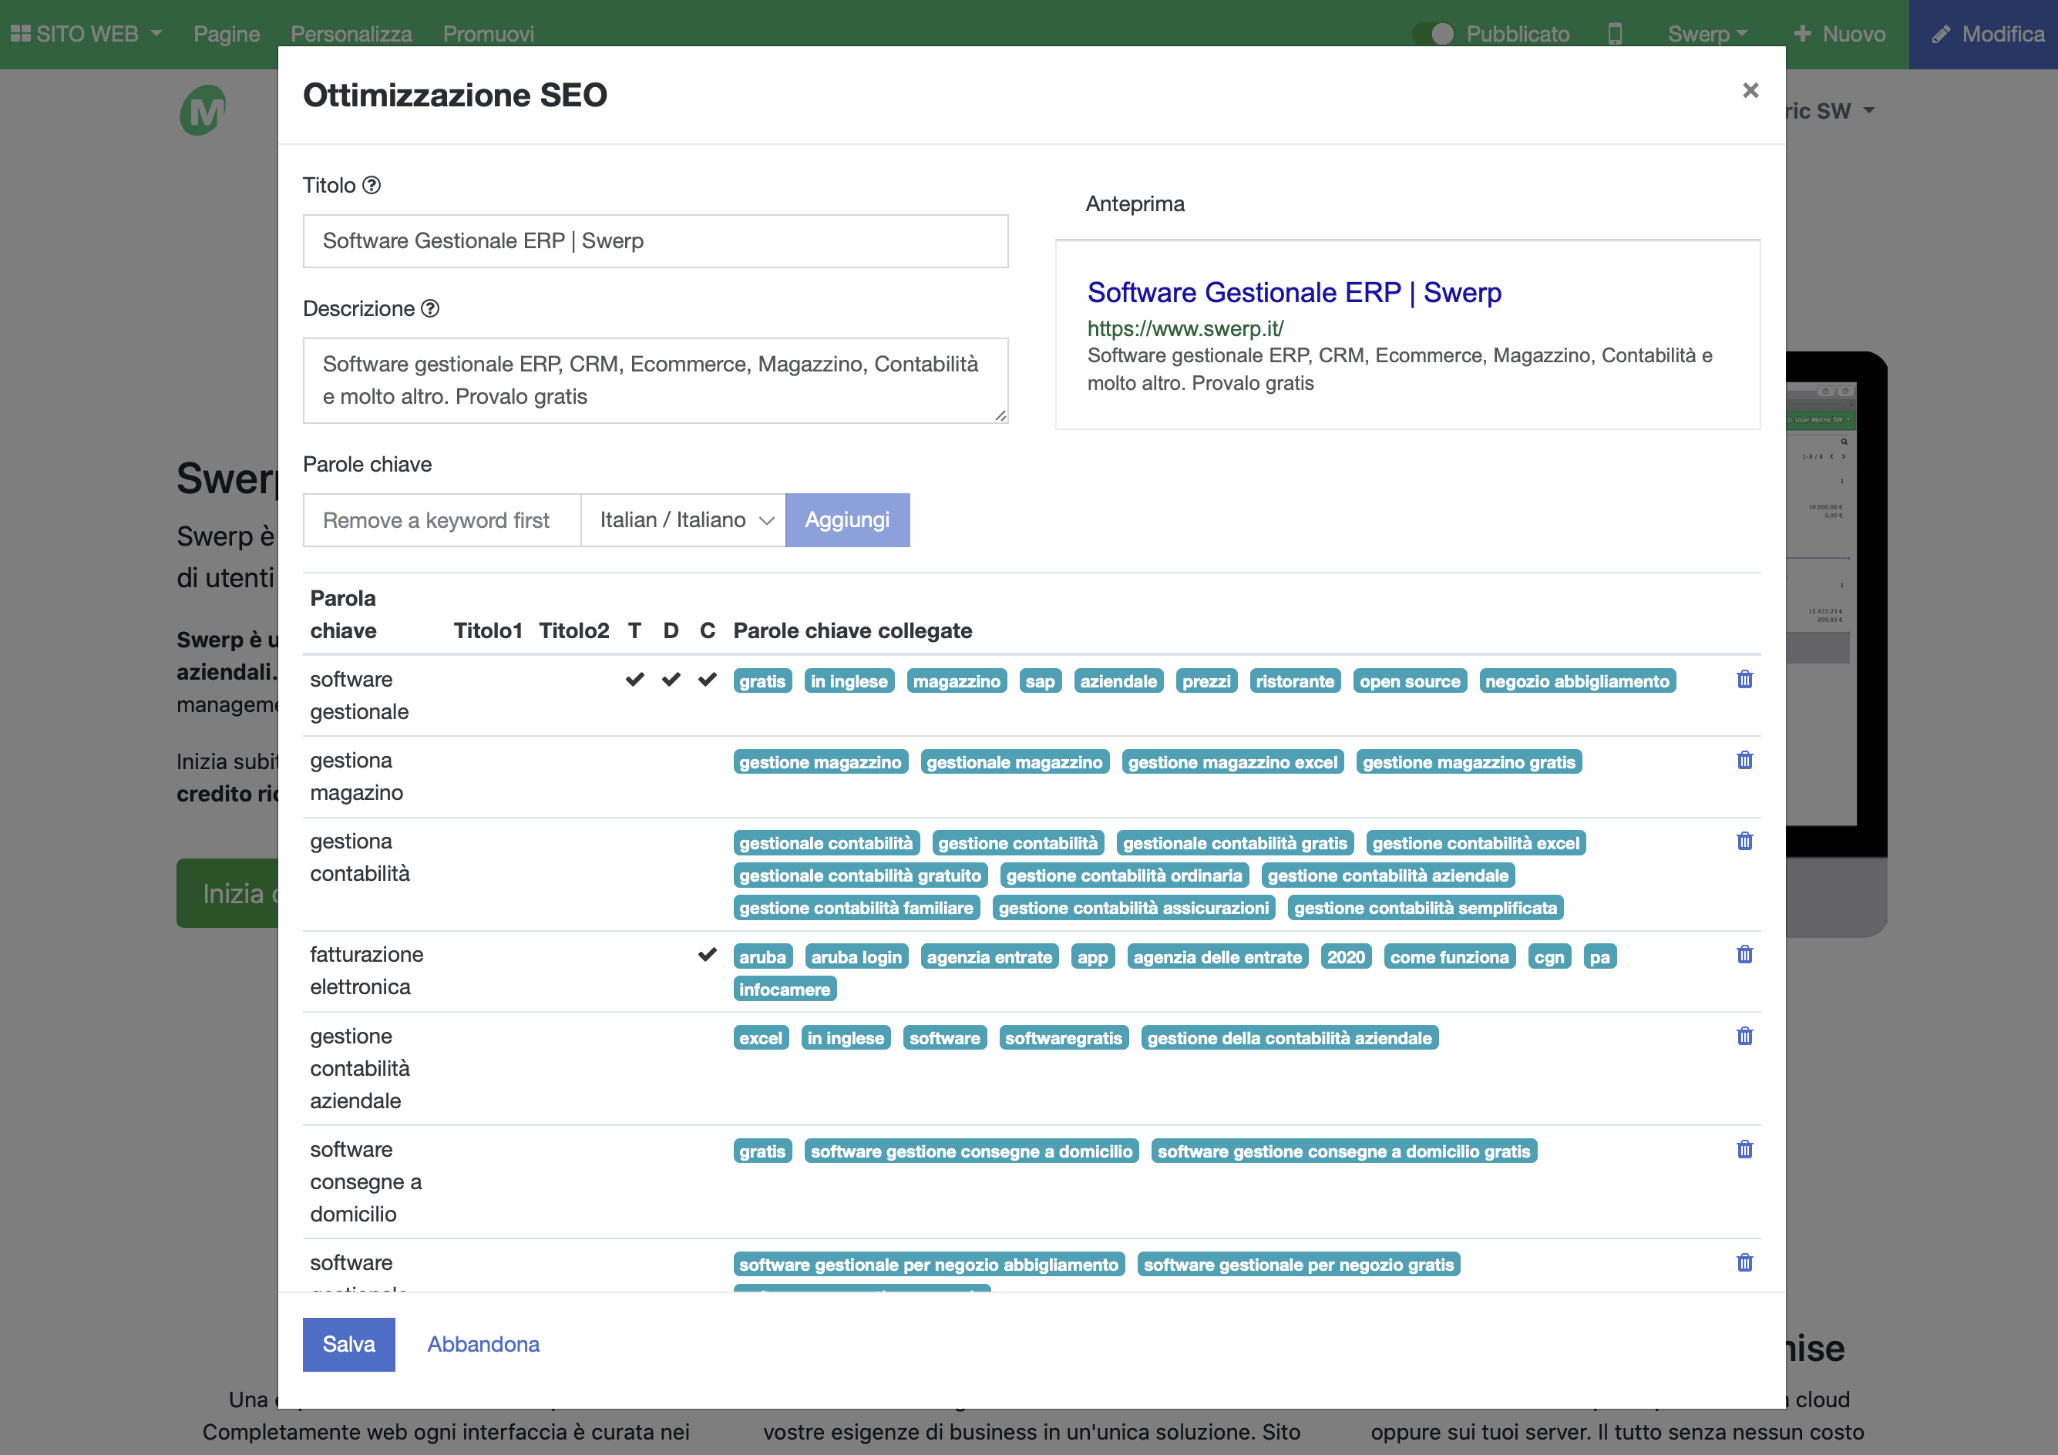Click the preview title 'Software Gestionale ERP | Swerp'
The width and height of the screenshot is (2058, 1455).
point(1294,292)
